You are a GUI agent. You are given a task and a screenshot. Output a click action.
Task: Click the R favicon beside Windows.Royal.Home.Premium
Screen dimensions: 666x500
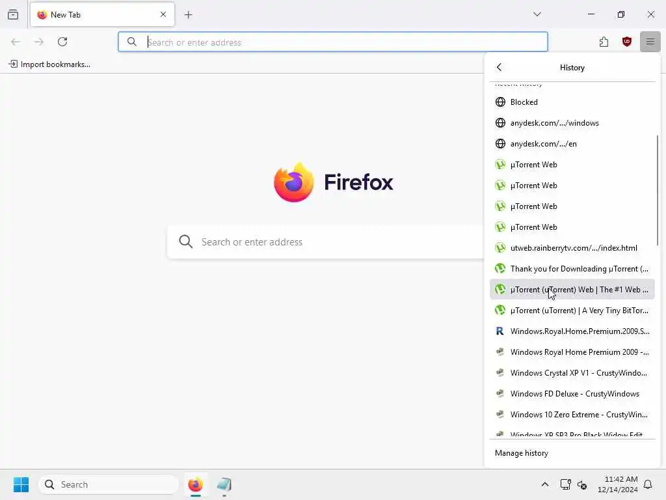coord(500,331)
